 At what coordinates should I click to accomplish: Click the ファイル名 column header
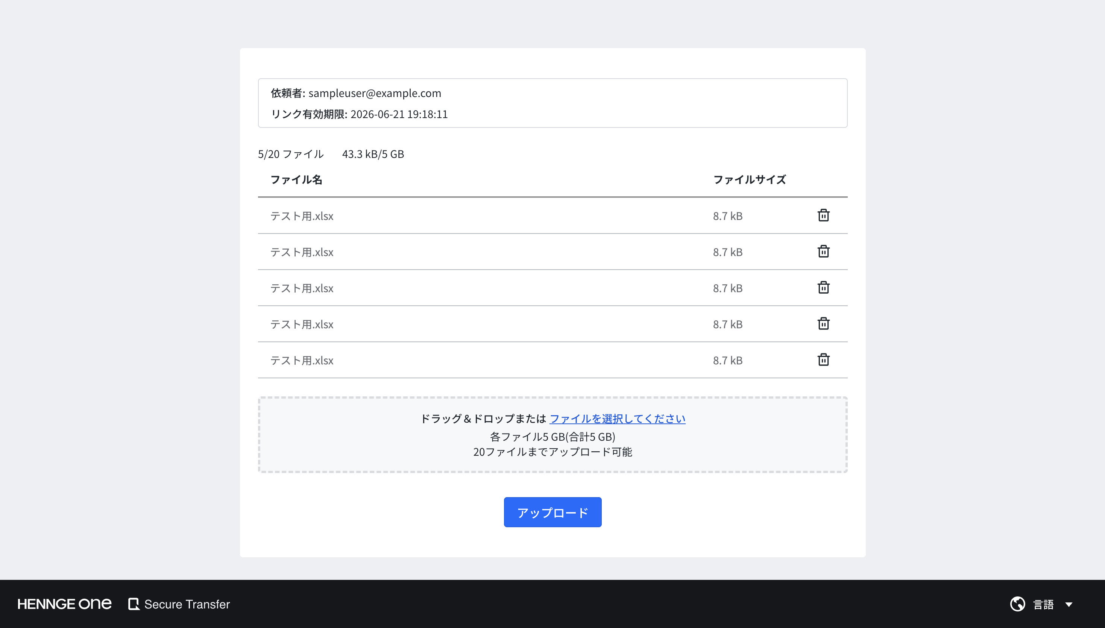pos(296,179)
